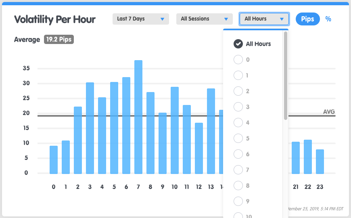351x218 pixels.
Task: Click the dropdown list scrollbar thumb
Action: click(x=285, y=75)
